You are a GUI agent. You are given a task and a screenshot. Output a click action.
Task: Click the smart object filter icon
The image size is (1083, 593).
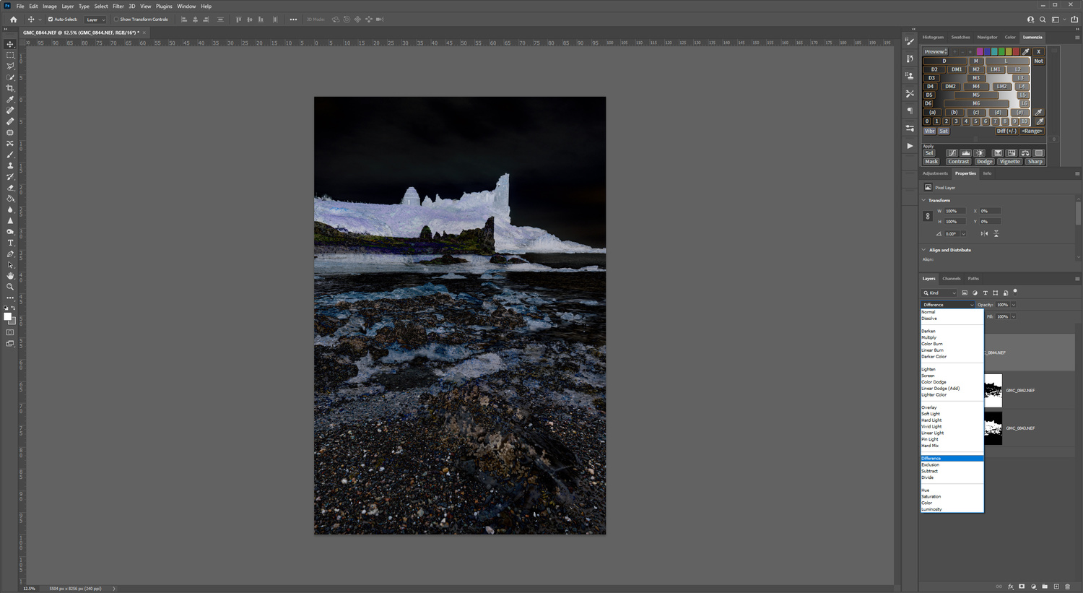click(x=1006, y=293)
